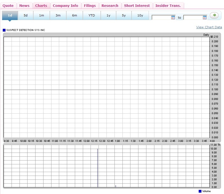The height and width of the screenshot is (194, 224).
Task: Click the 5.00 volume axis label
Action: [214, 168]
